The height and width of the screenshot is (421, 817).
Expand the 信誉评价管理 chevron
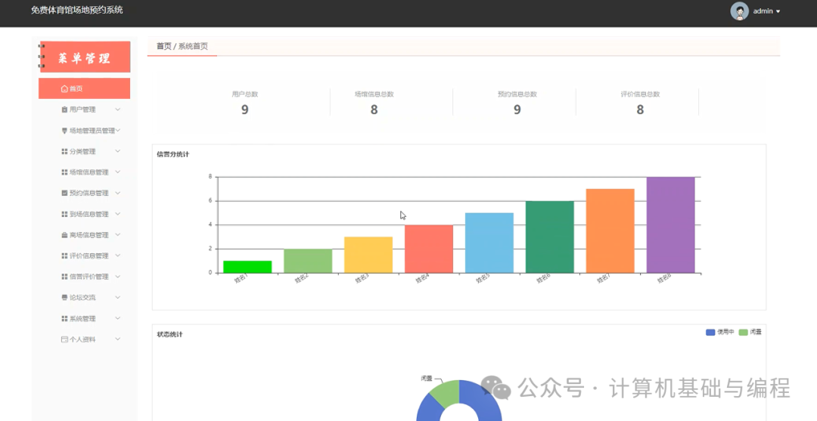pos(118,277)
